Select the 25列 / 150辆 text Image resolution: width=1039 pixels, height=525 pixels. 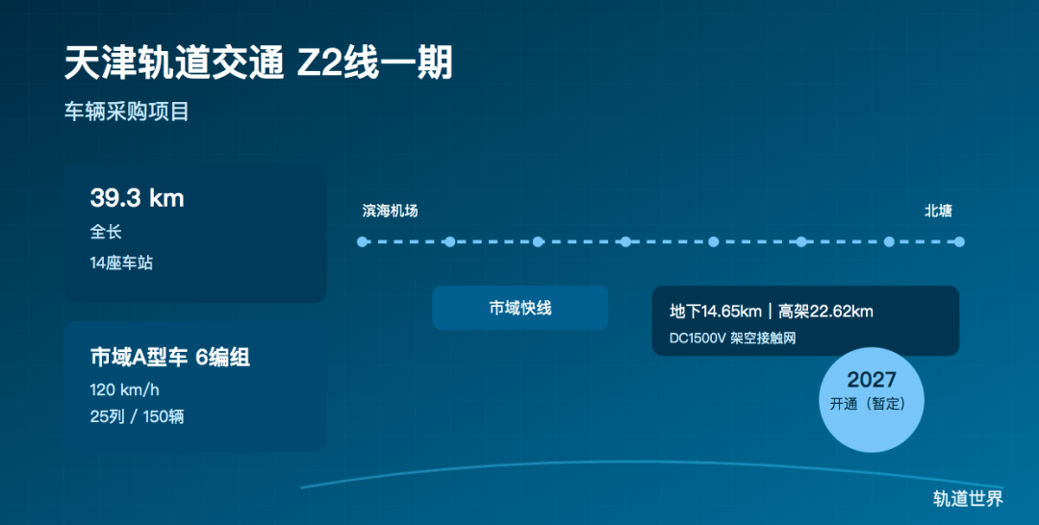click(137, 416)
